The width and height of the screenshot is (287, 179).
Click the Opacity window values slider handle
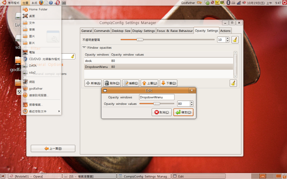pyautogui.click(x=157, y=103)
